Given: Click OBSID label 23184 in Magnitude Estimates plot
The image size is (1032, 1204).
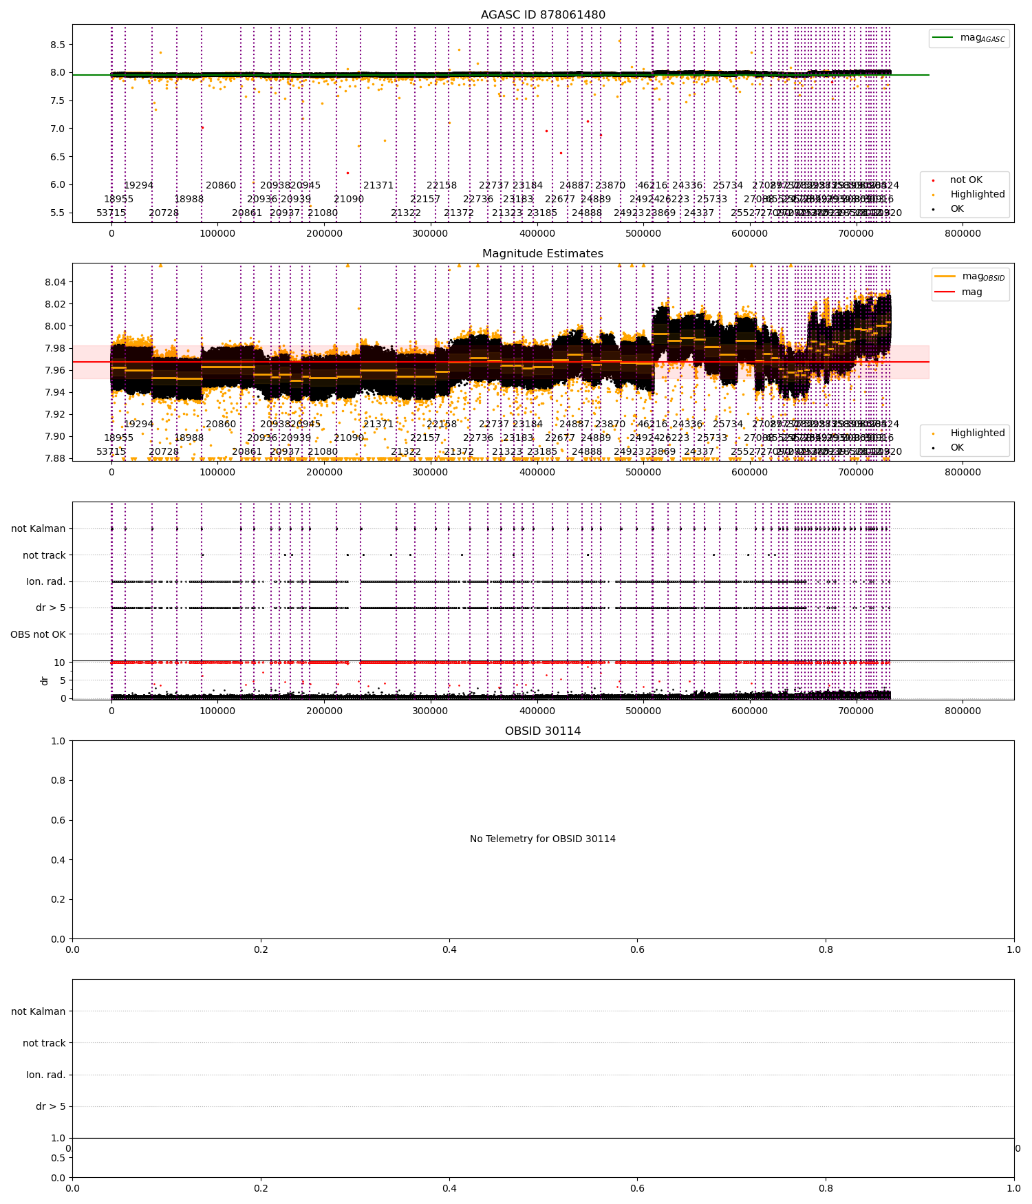Looking at the screenshot, I should click(x=528, y=424).
